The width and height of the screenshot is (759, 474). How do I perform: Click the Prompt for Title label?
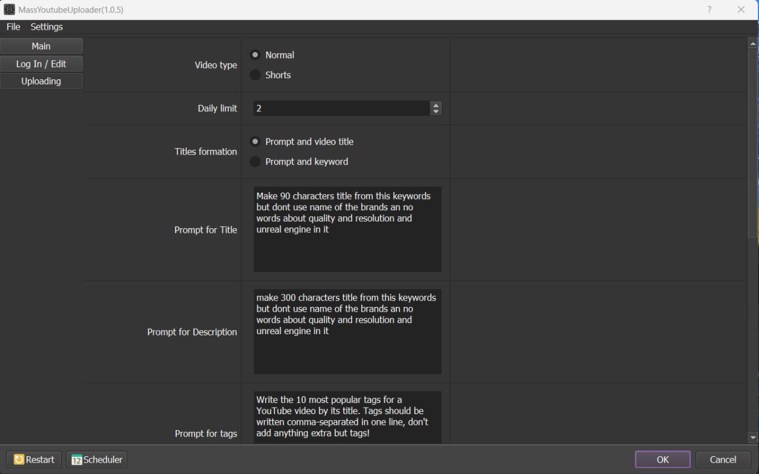pos(206,230)
